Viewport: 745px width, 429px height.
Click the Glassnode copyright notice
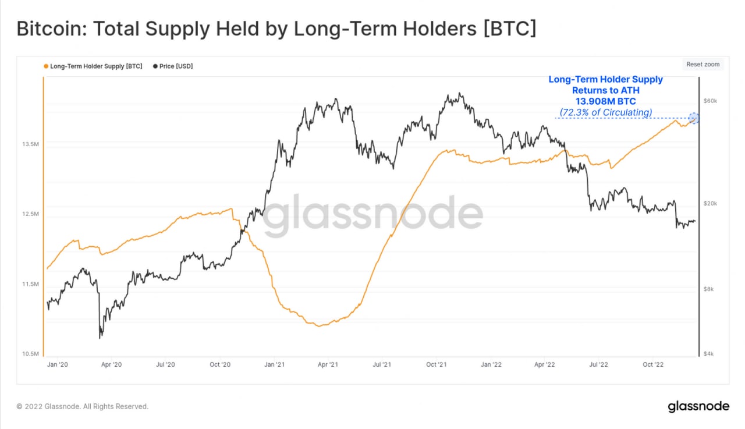83,406
